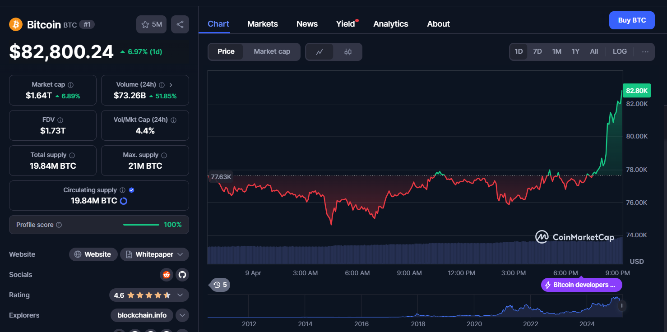This screenshot has width=667, height=332.
Task: Click the $1.73T FDV value
Action: [53, 131]
